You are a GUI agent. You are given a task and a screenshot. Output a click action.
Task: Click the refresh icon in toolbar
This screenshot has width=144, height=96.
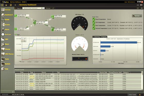[11, 5]
